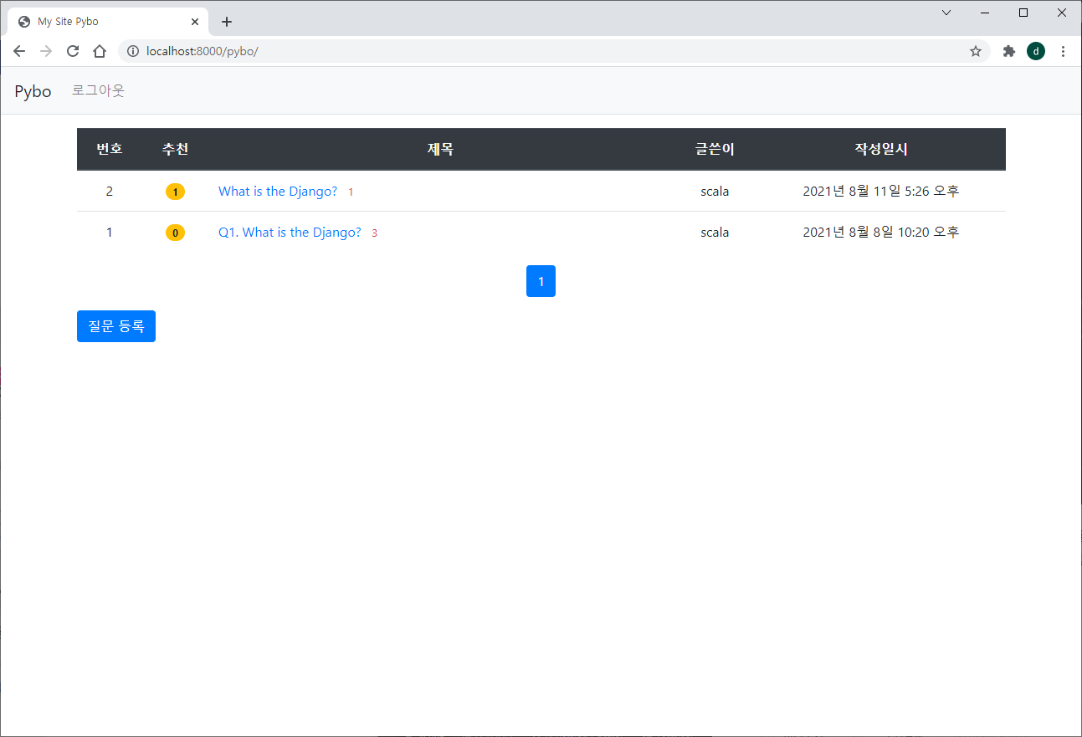Reload the page with the refresh icon
1082x737 pixels.
coord(73,51)
